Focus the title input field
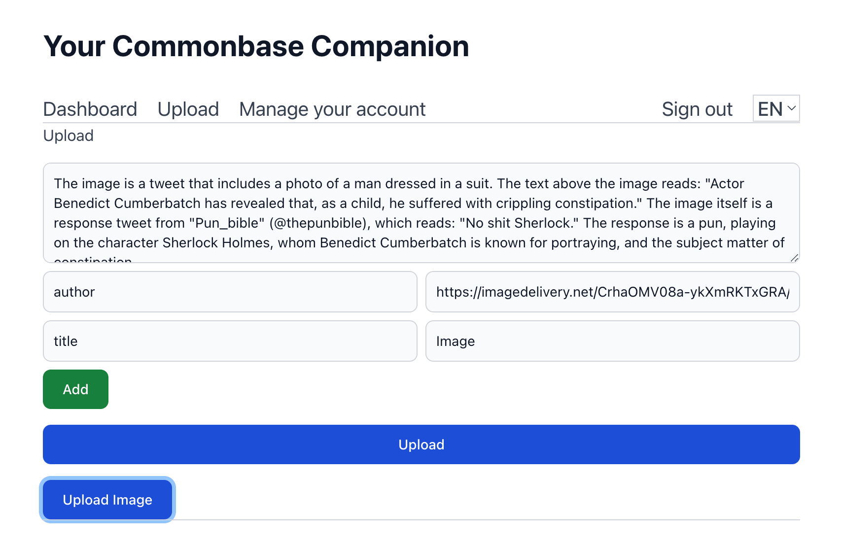Screen dimensions: 841x544 click(x=230, y=341)
